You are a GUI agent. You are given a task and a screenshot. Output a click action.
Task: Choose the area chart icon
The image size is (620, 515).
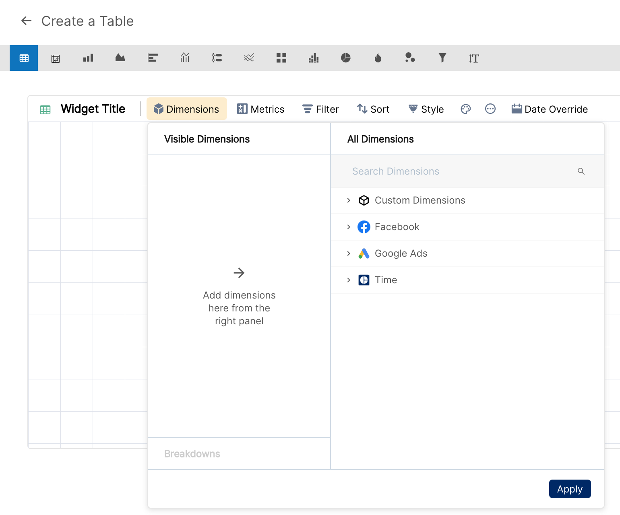(120, 58)
